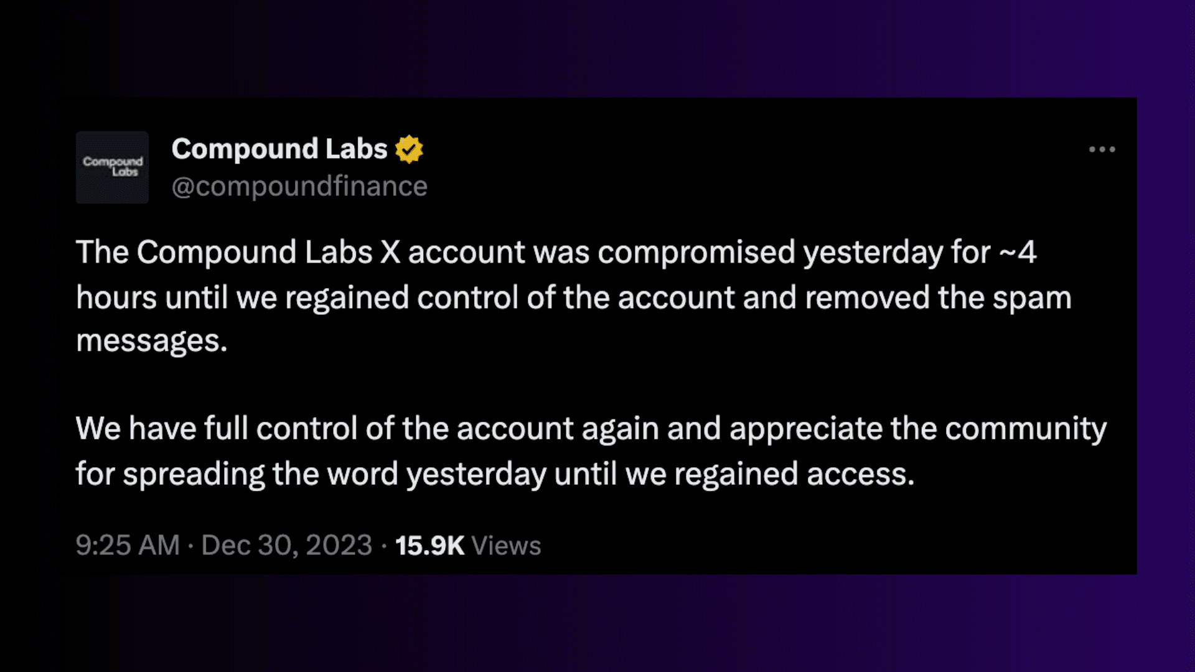
Task: Click the gold verified checkmark badge
Action: pyautogui.click(x=409, y=149)
